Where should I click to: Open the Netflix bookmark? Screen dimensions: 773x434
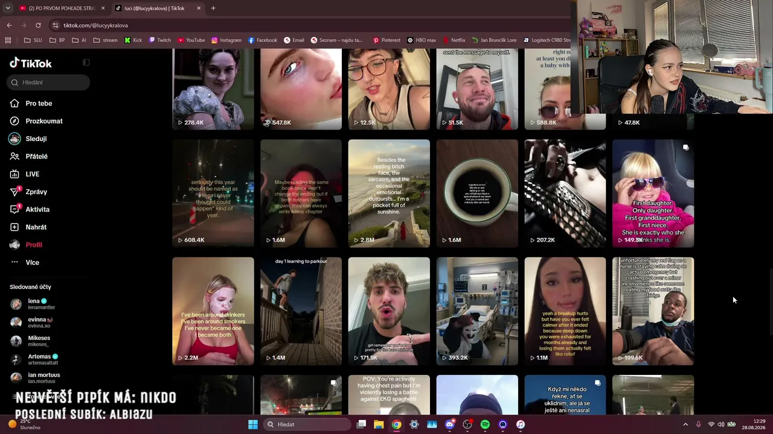[454, 40]
